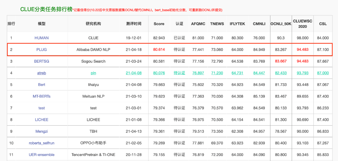The height and width of the screenshot is (161, 338).
Task: Click the 93.793 CLUEWSC value of atreb
Action: click(x=302, y=73)
